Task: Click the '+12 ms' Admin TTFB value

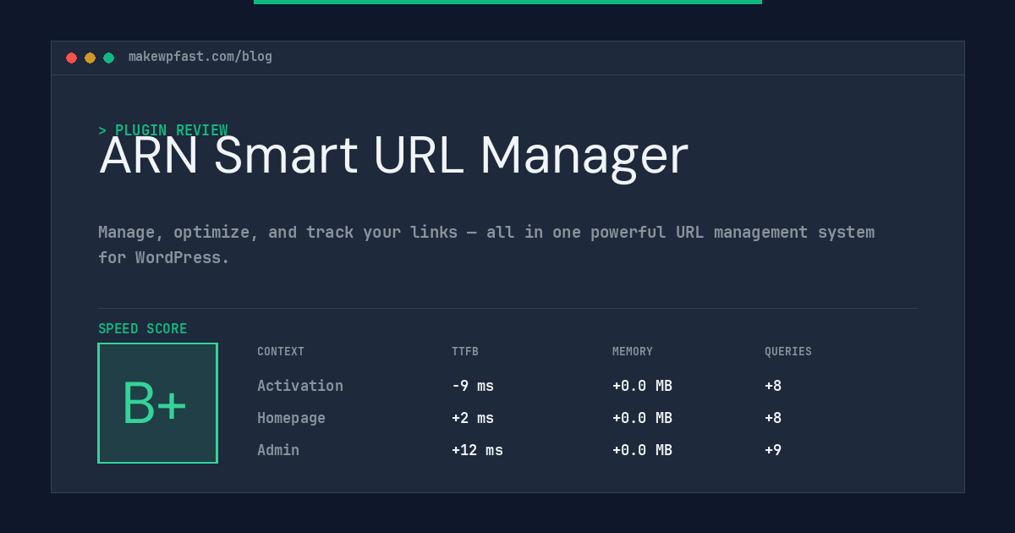Action: click(x=477, y=450)
